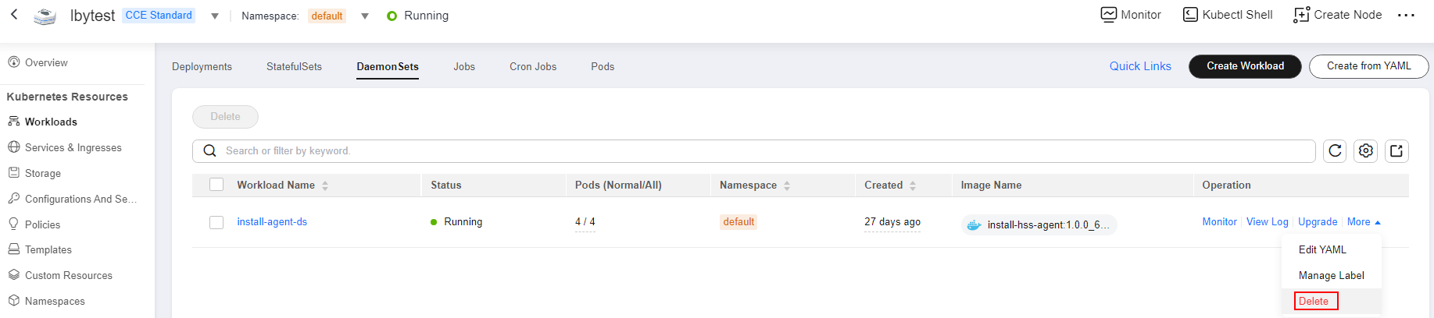Click the Create Node icon
The height and width of the screenshot is (318, 1434).
(x=1300, y=15)
